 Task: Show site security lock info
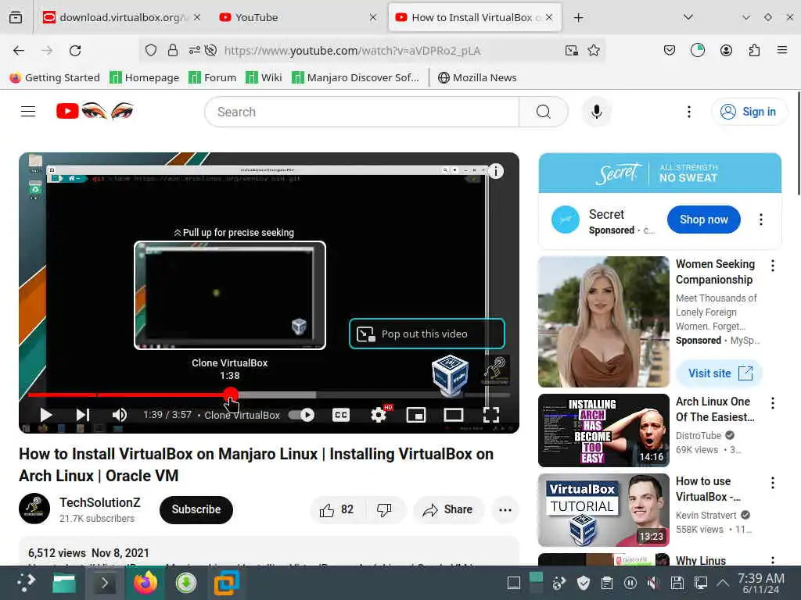point(173,50)
